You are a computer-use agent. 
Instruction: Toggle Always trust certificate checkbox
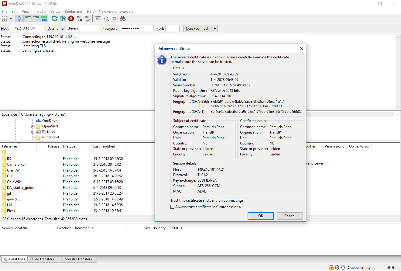coord(173,207)
